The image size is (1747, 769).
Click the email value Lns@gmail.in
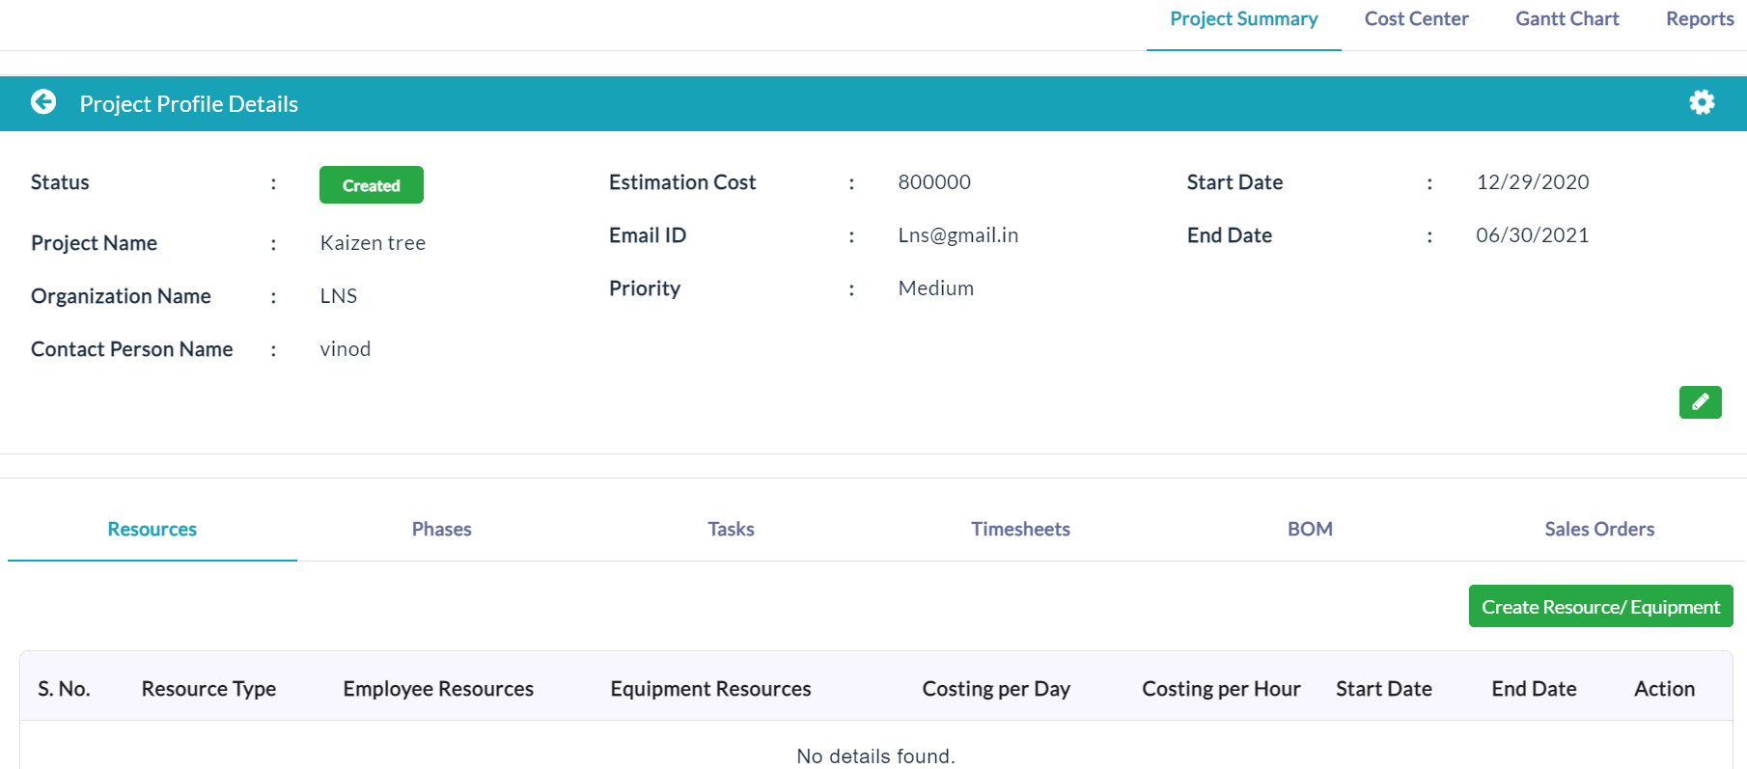point(958,235)
